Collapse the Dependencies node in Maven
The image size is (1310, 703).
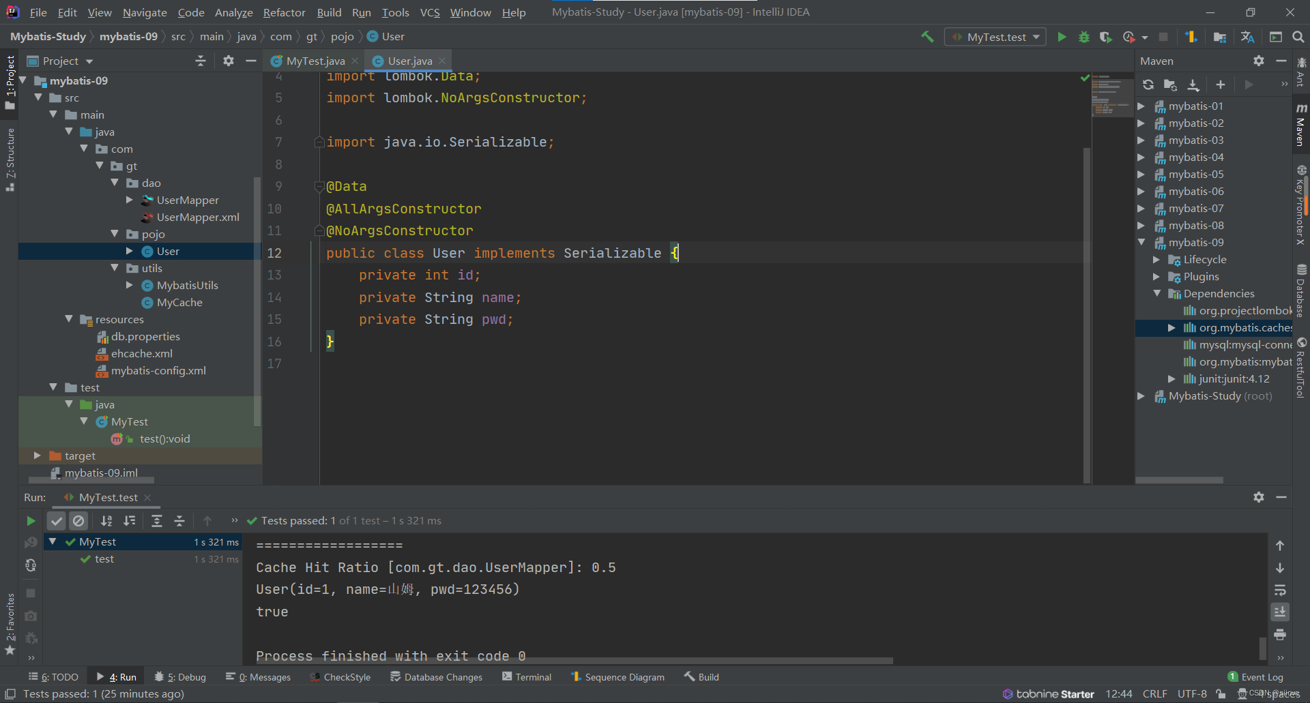point(1156,294)
